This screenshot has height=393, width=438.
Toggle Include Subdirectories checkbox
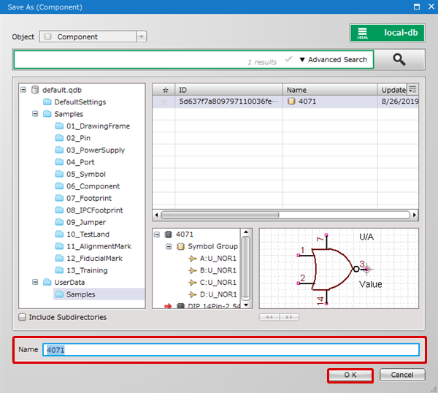point(23,318)
